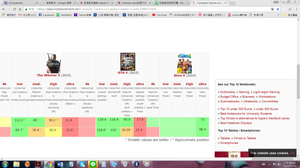This screenshot has width=300, height=168.
Task: Open the Convertibles link
Action: point(270,101)
